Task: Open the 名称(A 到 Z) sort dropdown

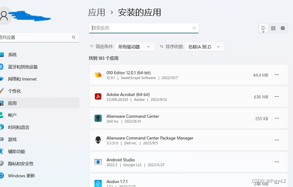Action: 204,47
